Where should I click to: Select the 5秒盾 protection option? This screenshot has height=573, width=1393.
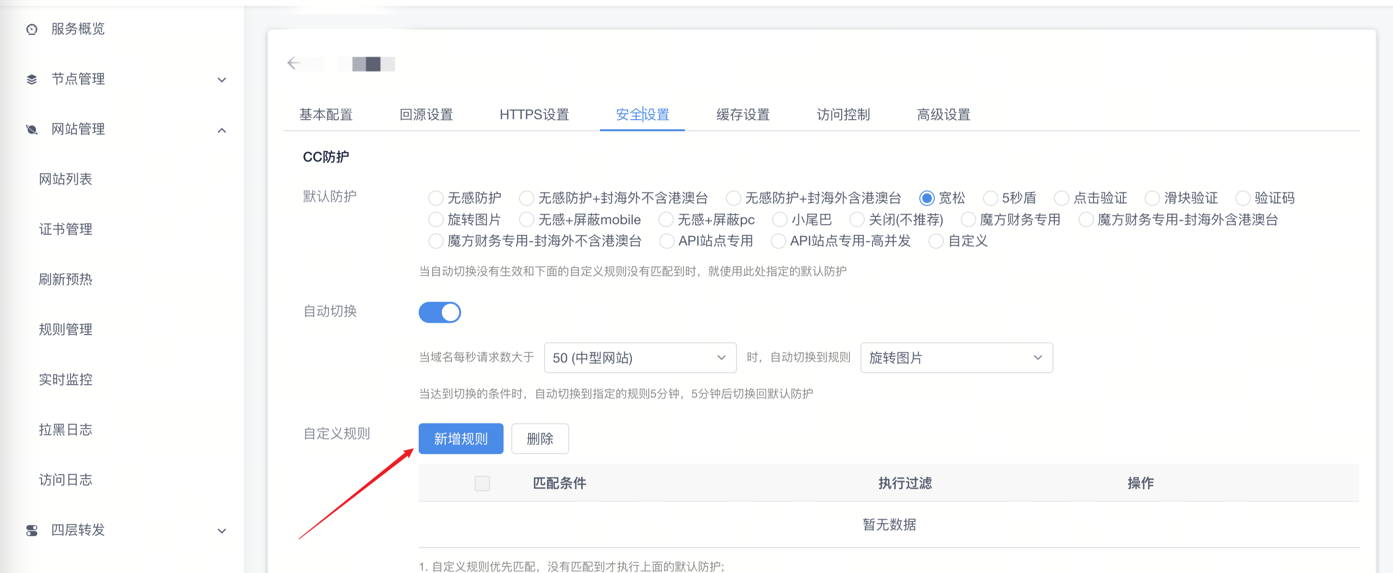991,198
